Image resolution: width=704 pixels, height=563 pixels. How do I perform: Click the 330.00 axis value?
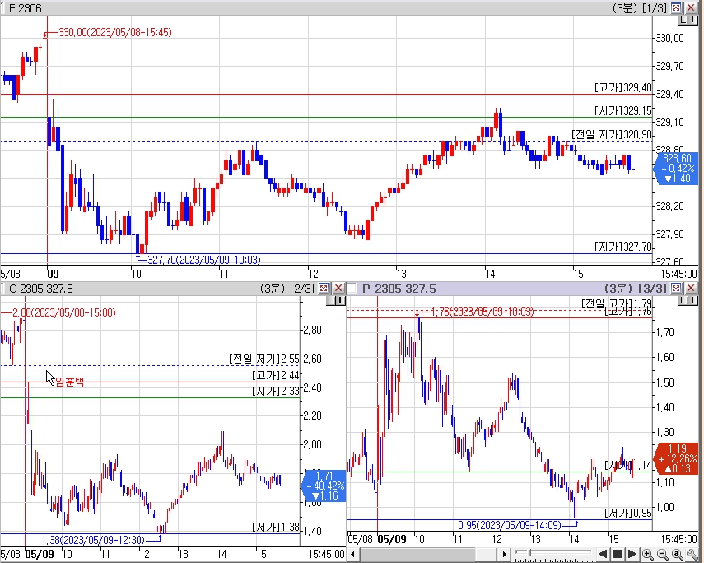point(670,39)
